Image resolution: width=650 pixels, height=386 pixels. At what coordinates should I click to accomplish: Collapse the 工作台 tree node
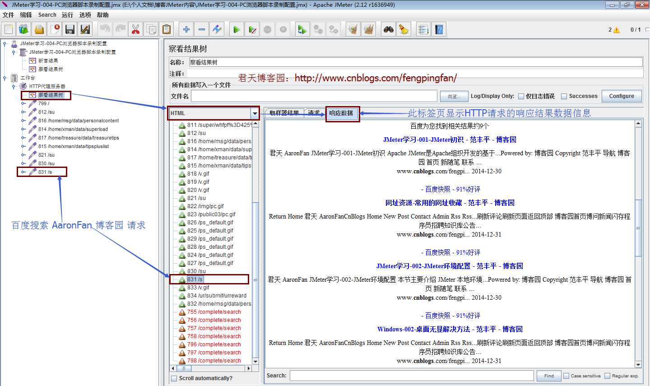[x=5, y=78]
